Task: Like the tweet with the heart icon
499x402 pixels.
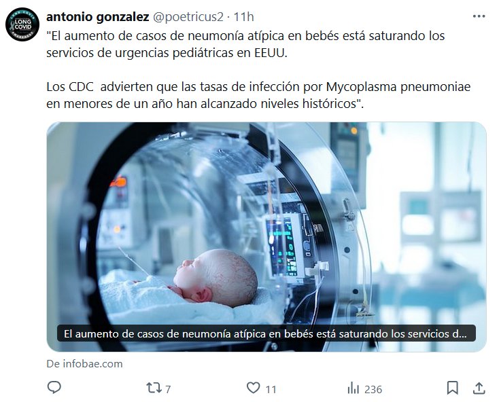Action: tap(254, 388)
